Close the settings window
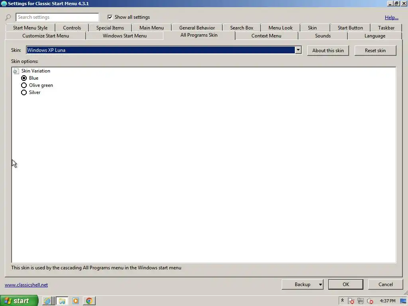Image resolution: width=408 pixels, height=306 pixels. (x=404, y=4)
